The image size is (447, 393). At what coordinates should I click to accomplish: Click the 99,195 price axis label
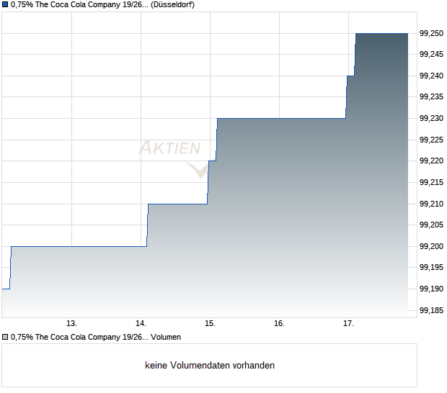(x=431, y=268)
